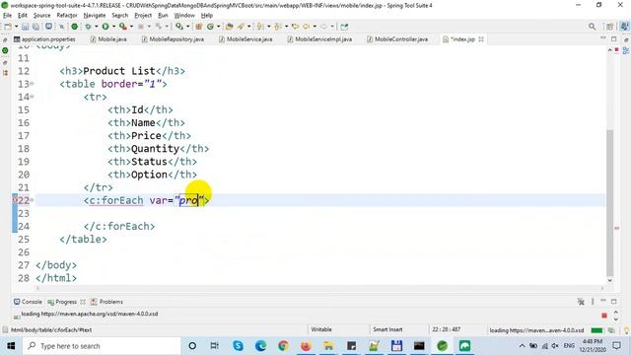Click the tip light bulb status icon

tap(626, 330)
